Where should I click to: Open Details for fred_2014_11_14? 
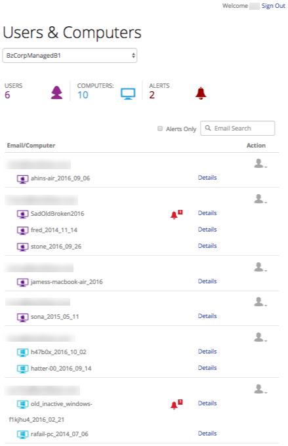point(207,230)
